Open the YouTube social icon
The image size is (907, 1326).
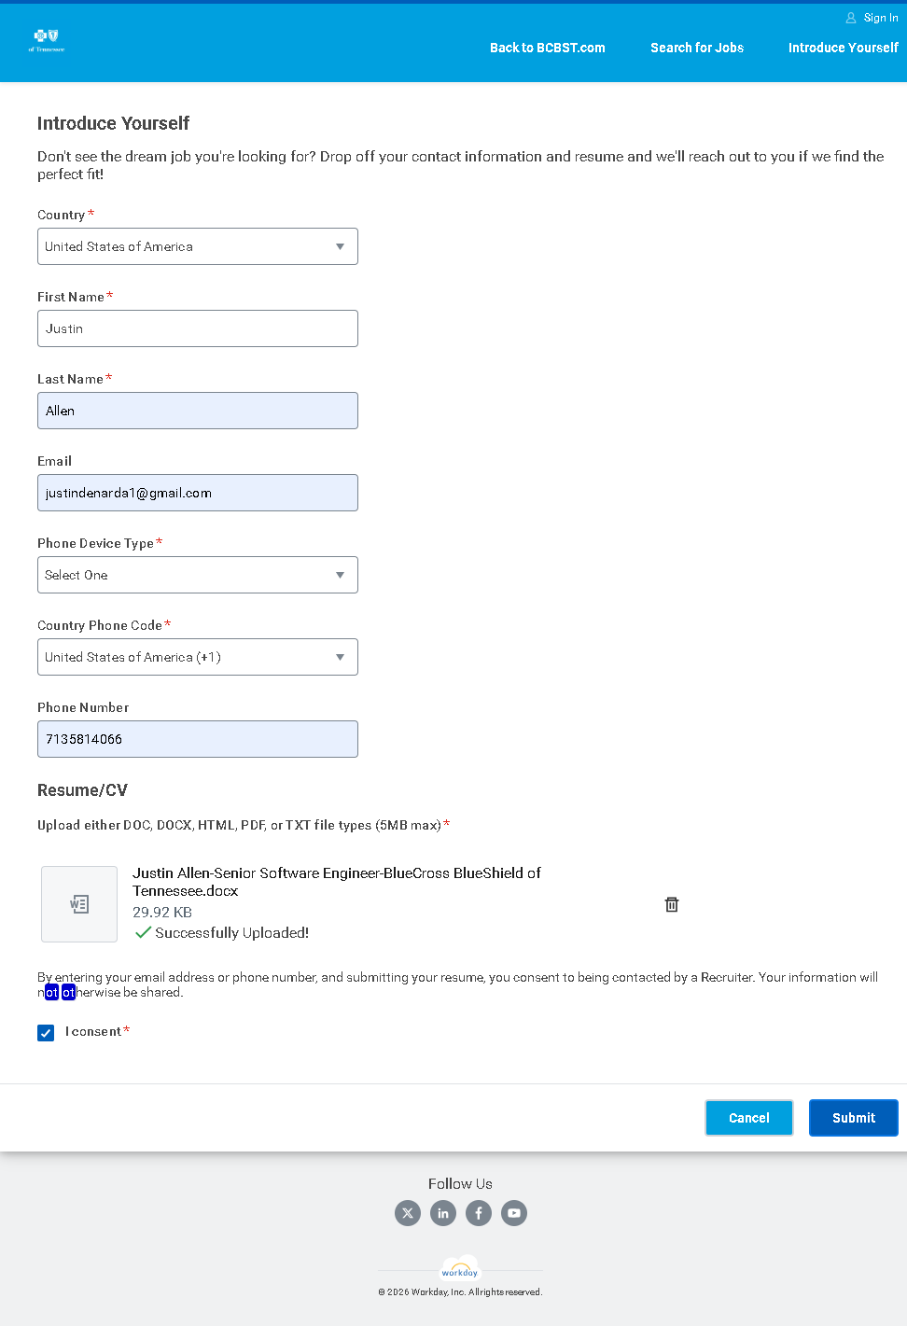(514, 1213)
